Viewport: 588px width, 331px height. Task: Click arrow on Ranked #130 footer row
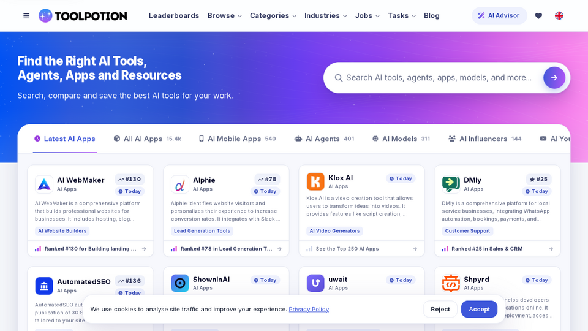tap(144, 249)
